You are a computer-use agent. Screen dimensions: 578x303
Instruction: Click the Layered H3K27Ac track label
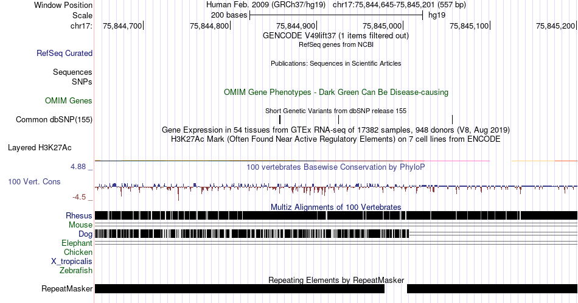(x=40, y=147)
